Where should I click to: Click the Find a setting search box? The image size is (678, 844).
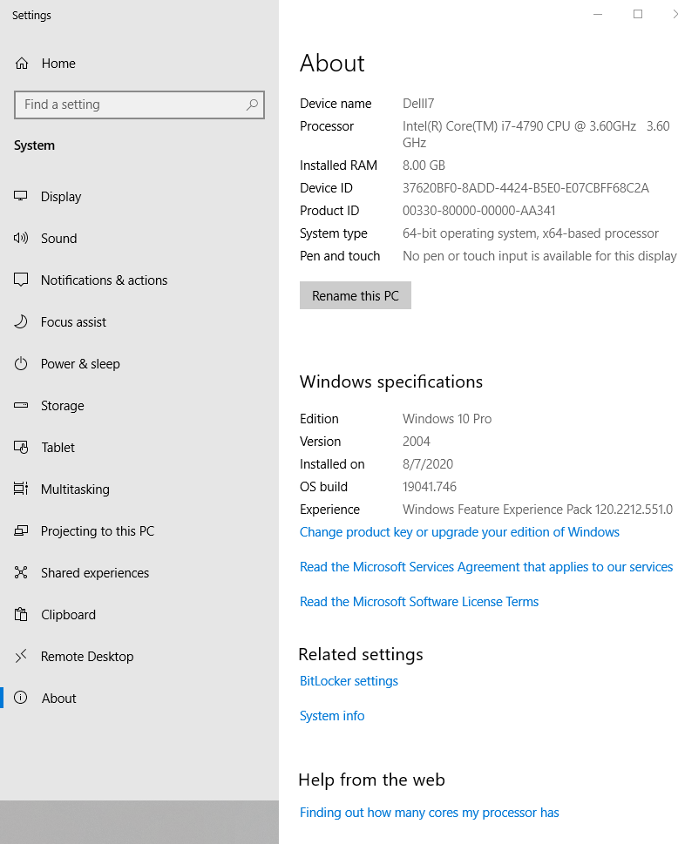(x=131, y=105)
